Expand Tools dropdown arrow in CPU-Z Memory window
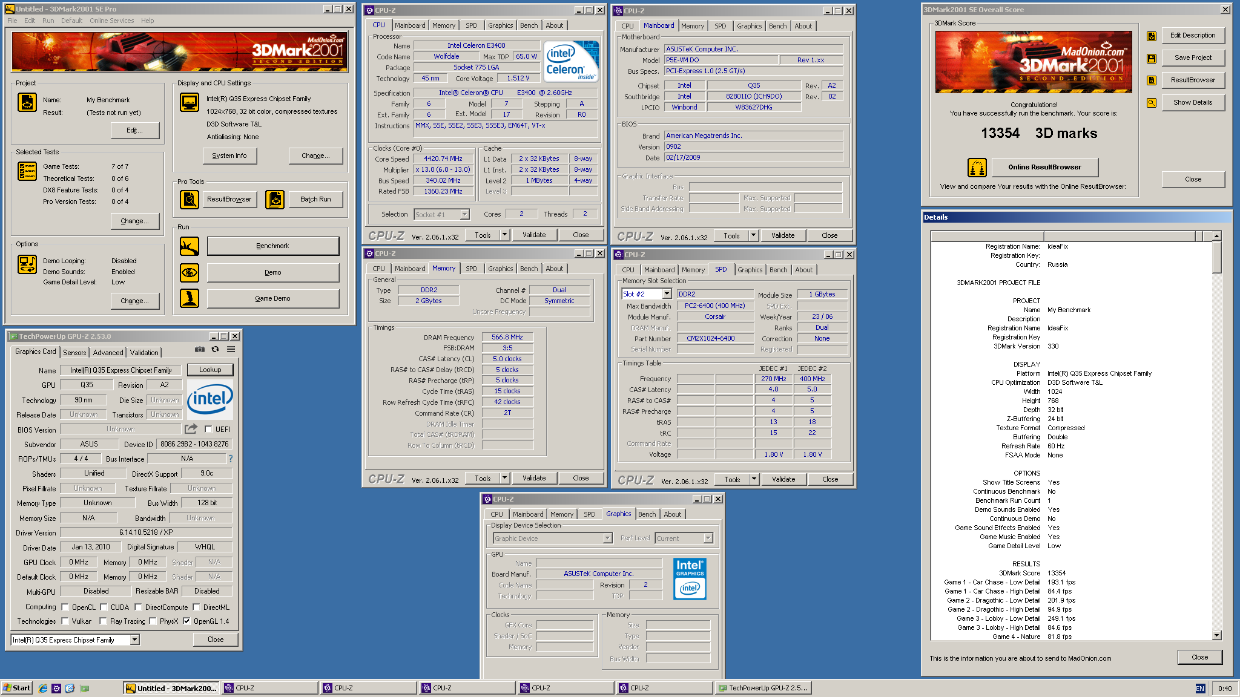This screenshot has height=697, width=1240. (x=504, y=478)
